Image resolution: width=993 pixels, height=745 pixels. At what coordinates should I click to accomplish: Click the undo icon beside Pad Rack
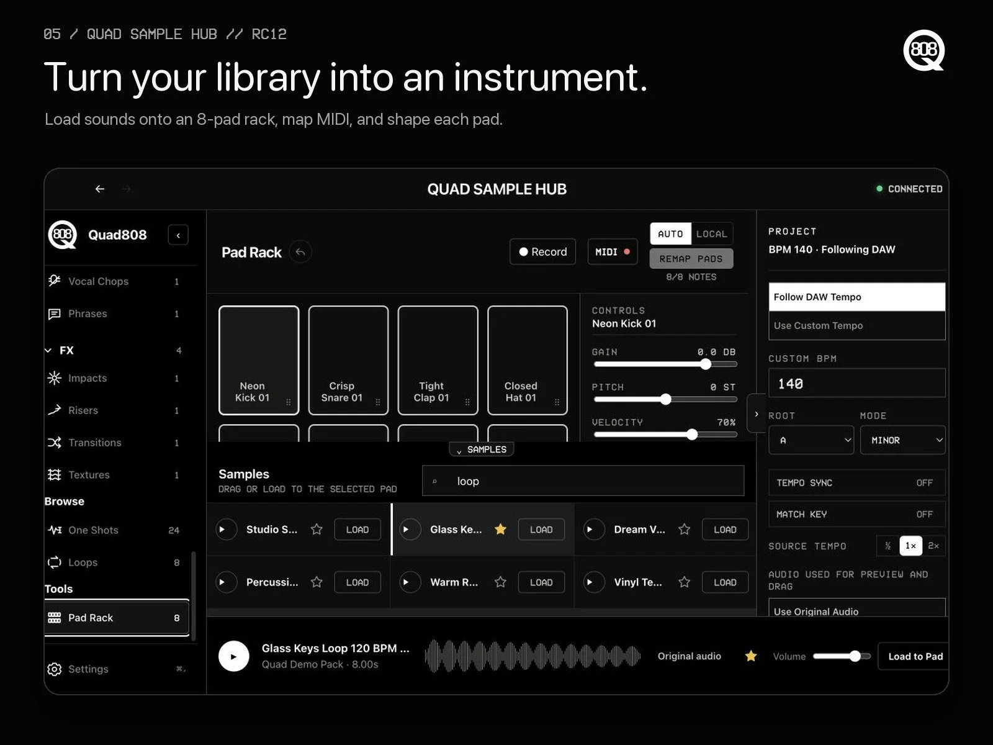(300, 252)
